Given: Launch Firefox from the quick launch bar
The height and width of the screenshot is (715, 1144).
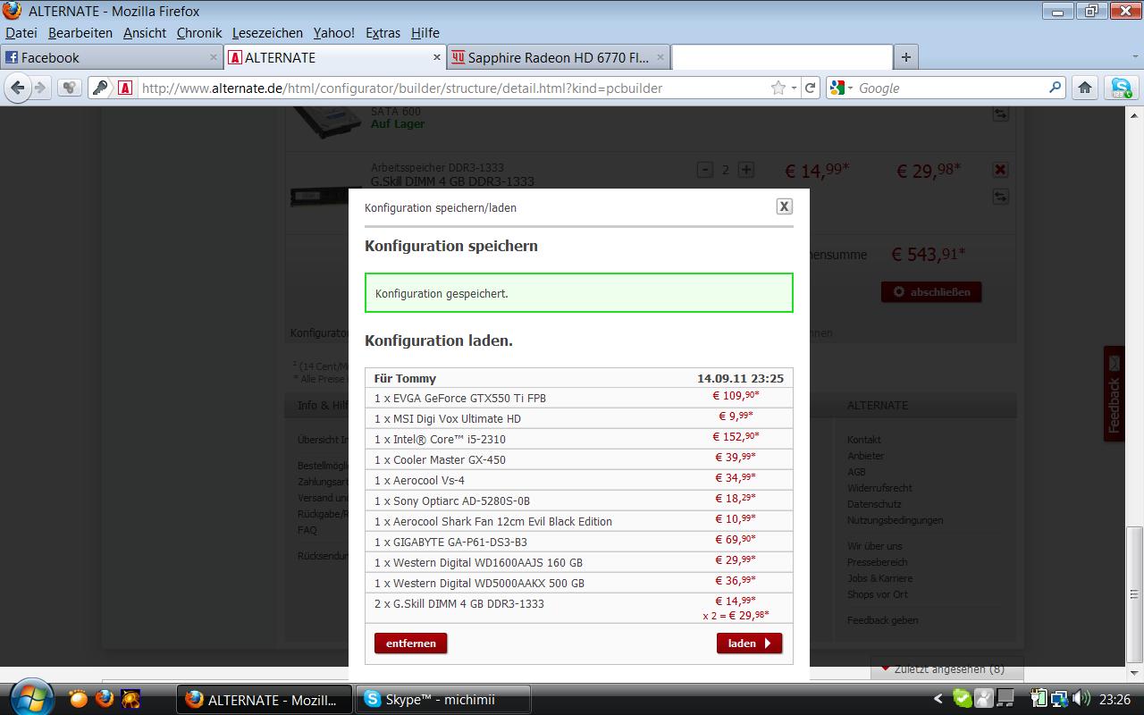Looking at the screenshot, I should [x=105, y=698].
